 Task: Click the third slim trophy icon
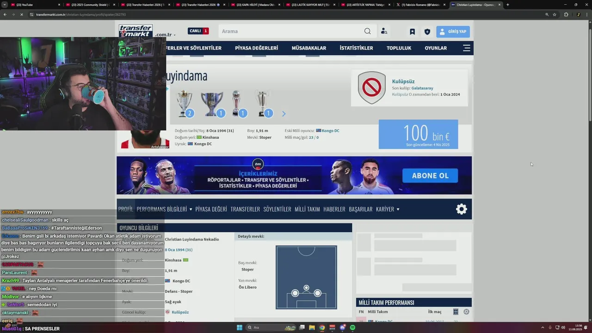(239, 104)
